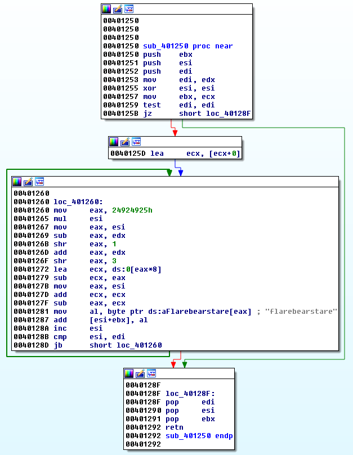Screen dimensions: 353x455
Task: Click pencil edit icon in sub_401250 node
Action: tap(118, 9)
